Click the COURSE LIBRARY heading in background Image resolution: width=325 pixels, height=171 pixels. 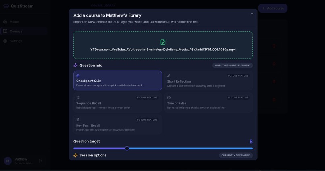(x=103, y=6)
